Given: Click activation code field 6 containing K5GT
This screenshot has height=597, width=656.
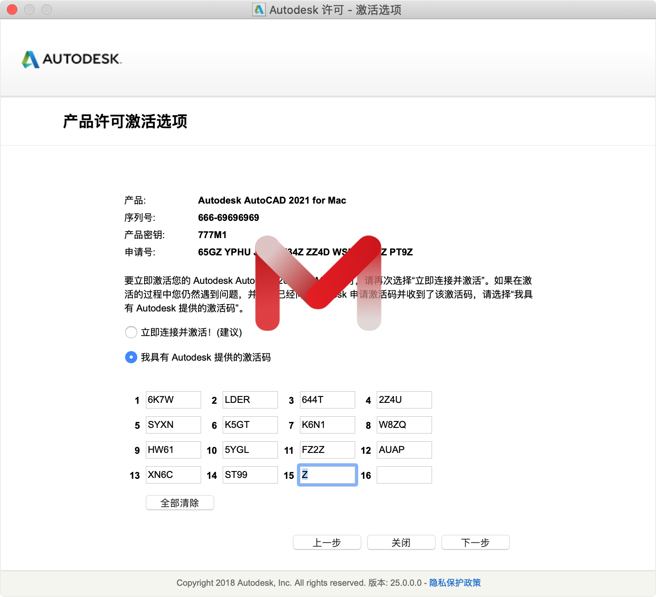Looking at the screenshot, I should point(250,425).
